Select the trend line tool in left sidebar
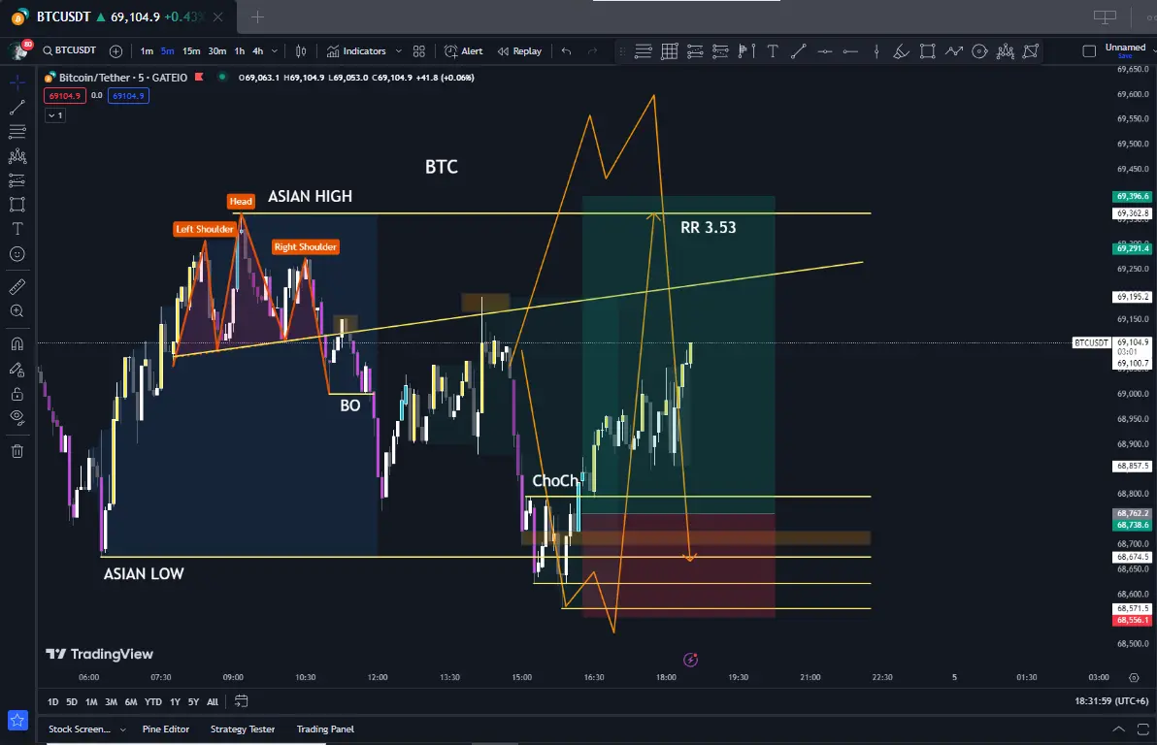This screenshot has height=745, width=1157. pyautogui.click(x=17, y=107)
